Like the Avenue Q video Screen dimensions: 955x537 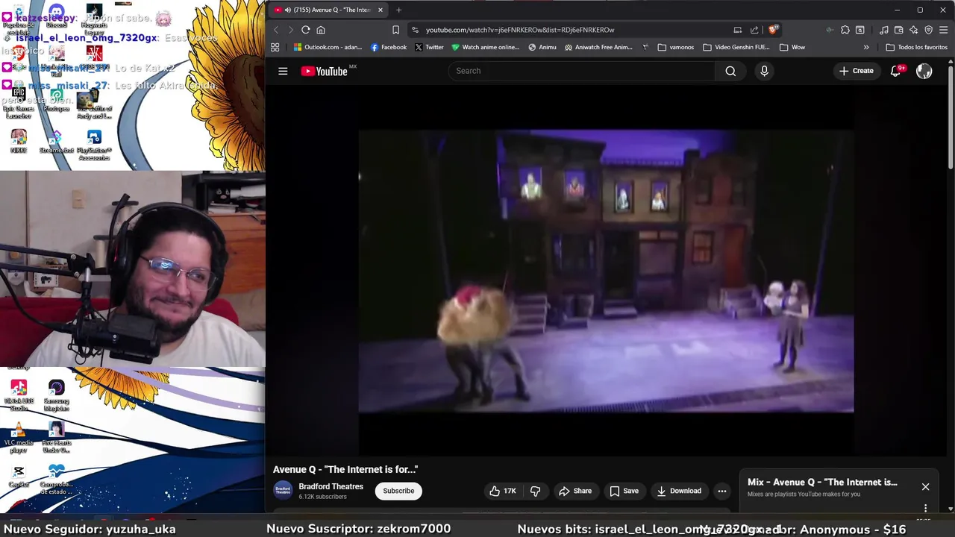(502, 491)
